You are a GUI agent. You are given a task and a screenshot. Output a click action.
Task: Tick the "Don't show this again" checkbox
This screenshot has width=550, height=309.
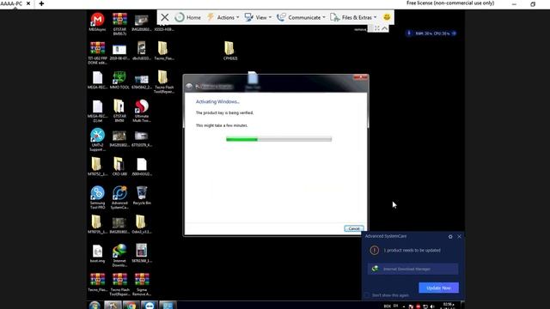[x=367, y=295]
